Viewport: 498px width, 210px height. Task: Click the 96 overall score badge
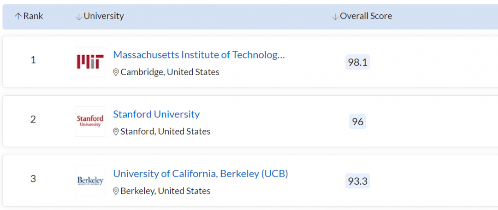tap(357, 122)
